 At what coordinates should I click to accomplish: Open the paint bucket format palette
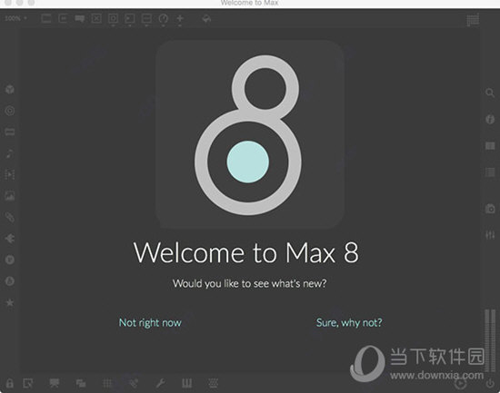click(x=206, y=19)
